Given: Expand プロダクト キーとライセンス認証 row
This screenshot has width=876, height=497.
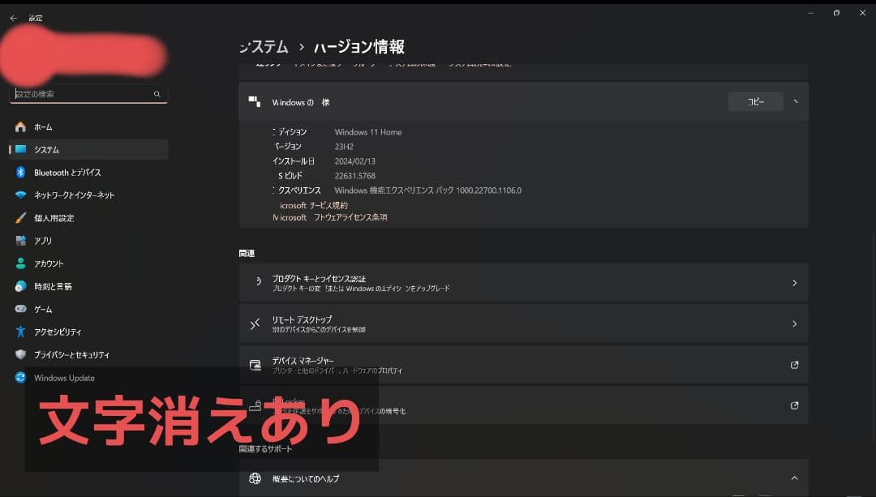Looking at the screenshot, I should pyautogui.click(x=794, y=282).
